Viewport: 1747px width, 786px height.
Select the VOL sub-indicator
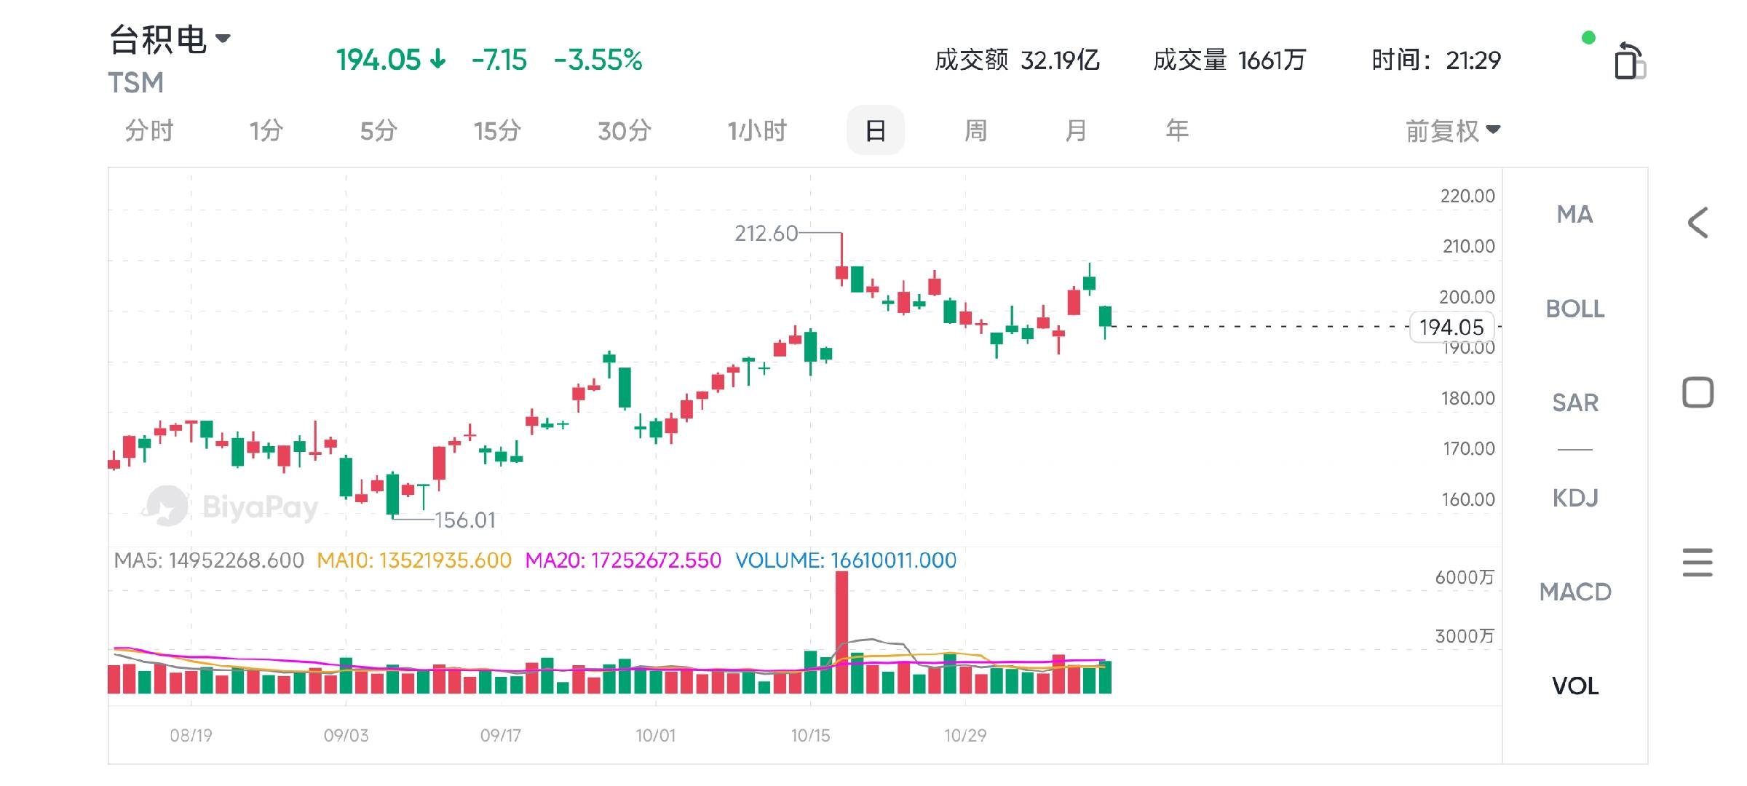pos(1574,686)
